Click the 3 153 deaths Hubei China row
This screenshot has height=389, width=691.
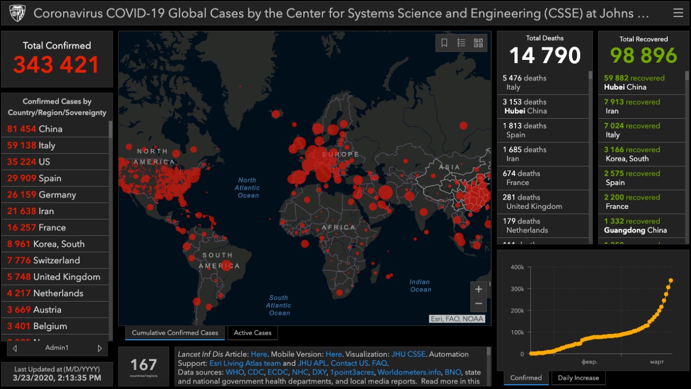543,106
